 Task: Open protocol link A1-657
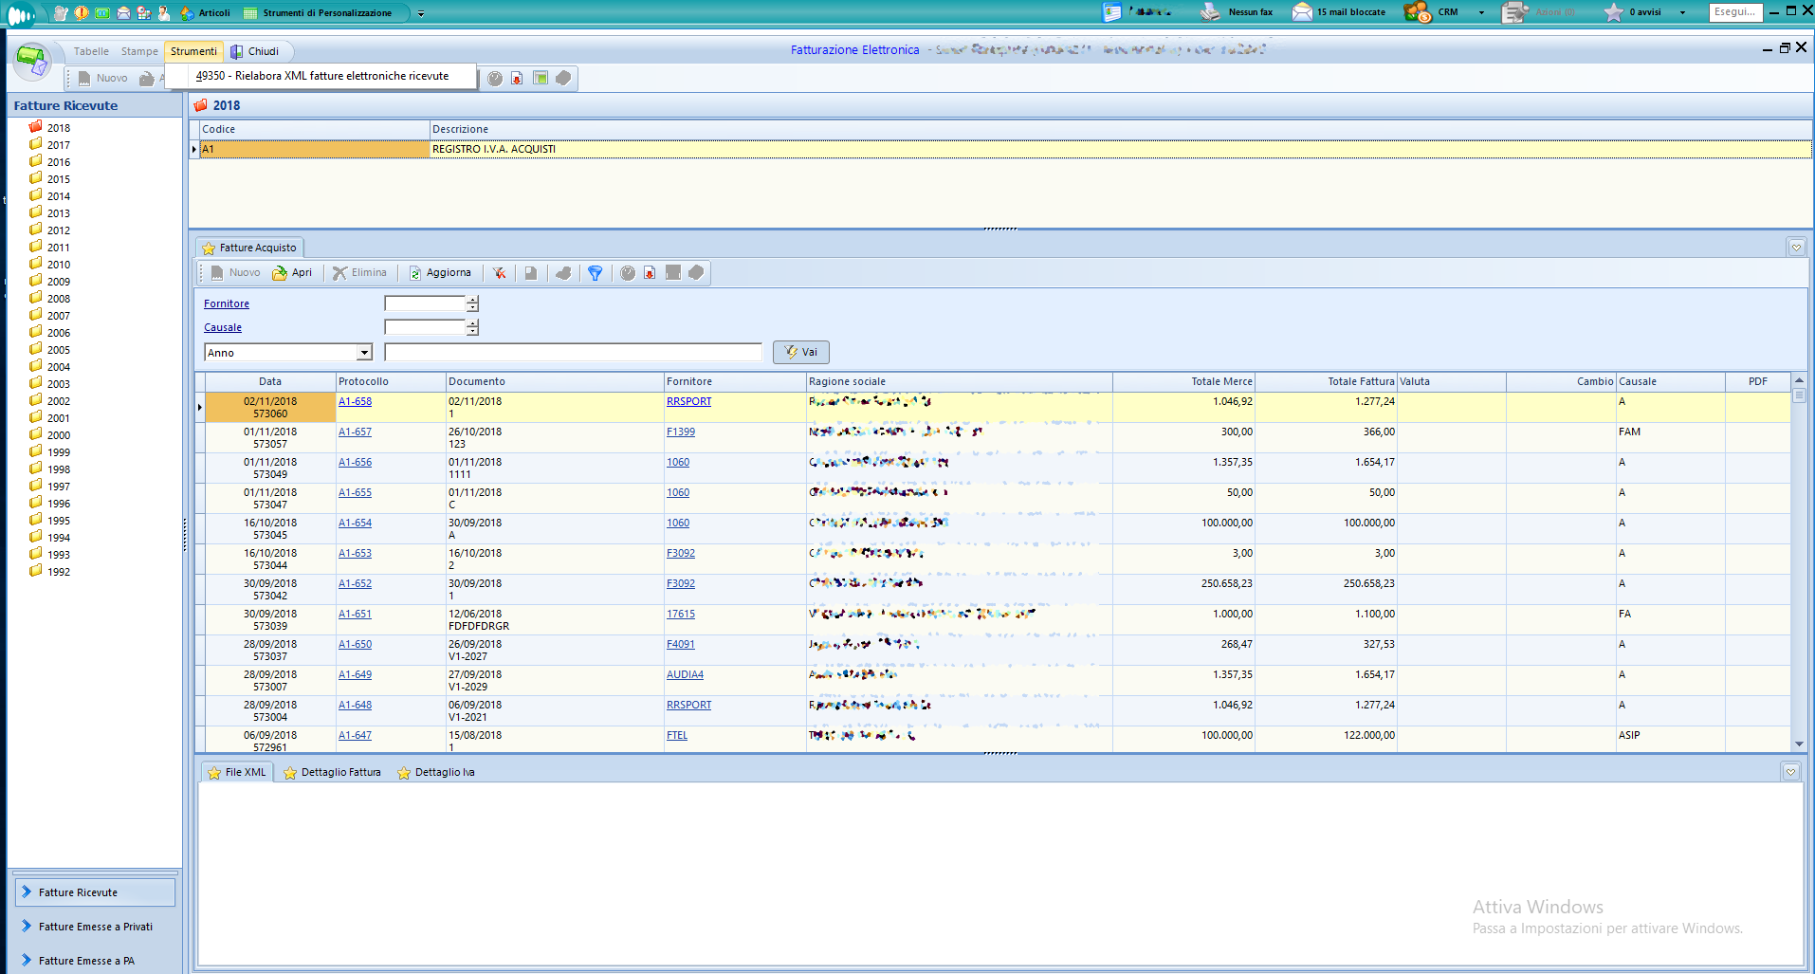(x=355, y=432)
